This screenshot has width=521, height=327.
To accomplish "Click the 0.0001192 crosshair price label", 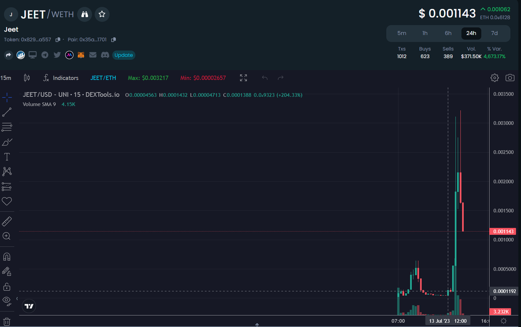I will coord(503,291).
